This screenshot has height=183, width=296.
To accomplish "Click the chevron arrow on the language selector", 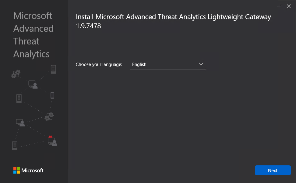I will (201, 64).
